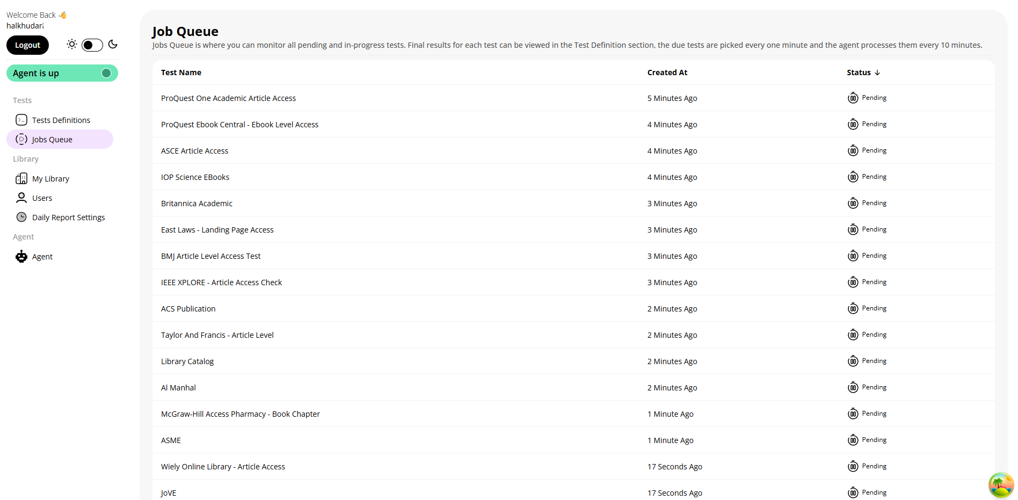Open the Jobs Queue menu item
1018x500 pixels.
(52, 140)
